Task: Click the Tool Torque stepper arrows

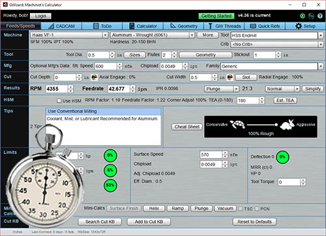Action: point(303,182)
